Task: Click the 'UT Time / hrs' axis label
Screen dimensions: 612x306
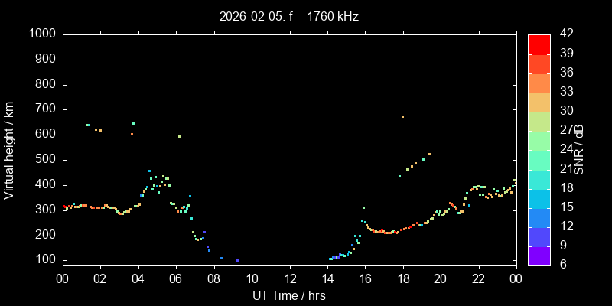Action: tap(288, 295)
